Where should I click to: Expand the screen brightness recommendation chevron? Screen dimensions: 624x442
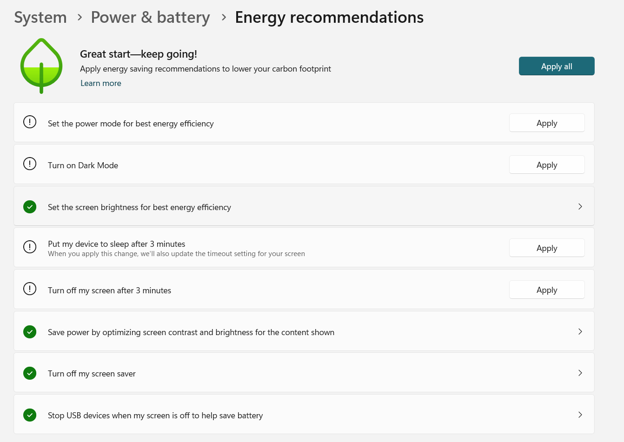pyautogui.click(x=580, y=206)
